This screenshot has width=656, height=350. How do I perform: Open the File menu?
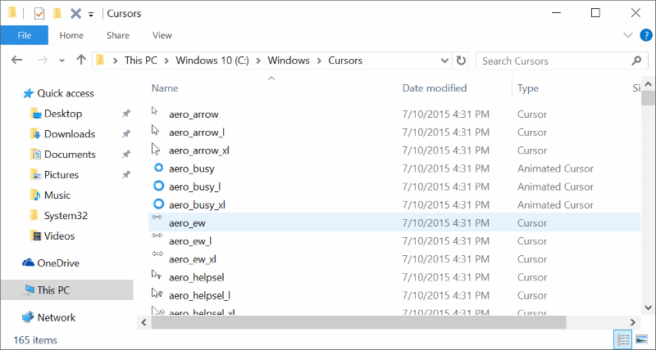(25, 35)
